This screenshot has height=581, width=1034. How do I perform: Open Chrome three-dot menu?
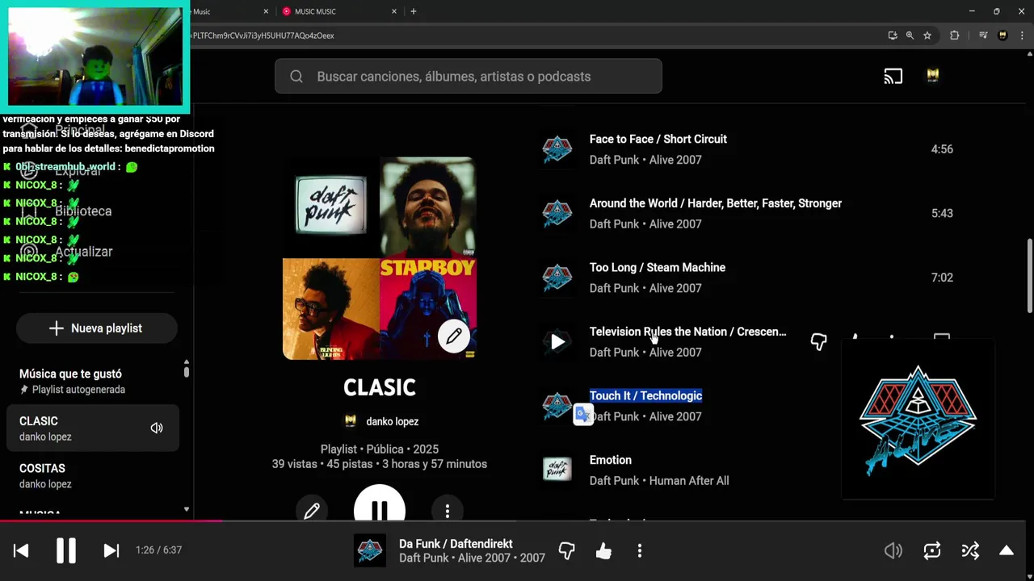click(1022, 36)
